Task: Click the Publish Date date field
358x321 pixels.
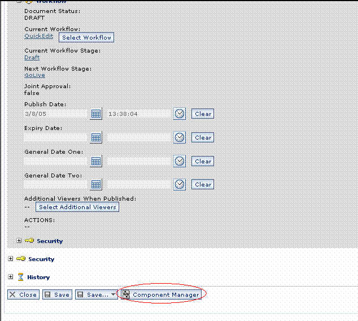Action: pos(56,114)
